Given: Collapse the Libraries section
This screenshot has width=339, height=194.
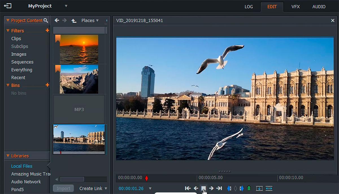Looking at the screenshot, I should coord(8,156).
